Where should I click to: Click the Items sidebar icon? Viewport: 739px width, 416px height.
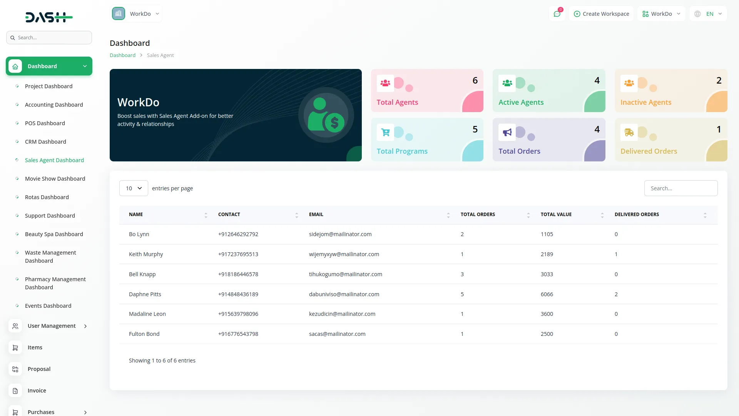tap(15, 347)
